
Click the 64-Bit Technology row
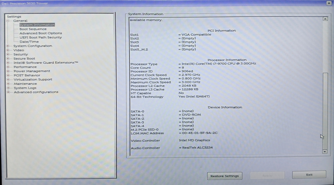[170, 97]
